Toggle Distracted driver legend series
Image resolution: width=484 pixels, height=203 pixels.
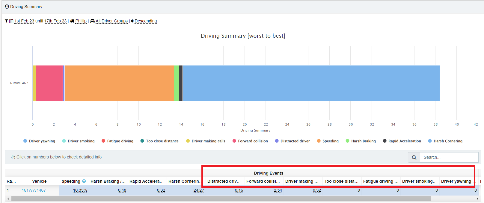pyautogui.click(x=292, y=141)
